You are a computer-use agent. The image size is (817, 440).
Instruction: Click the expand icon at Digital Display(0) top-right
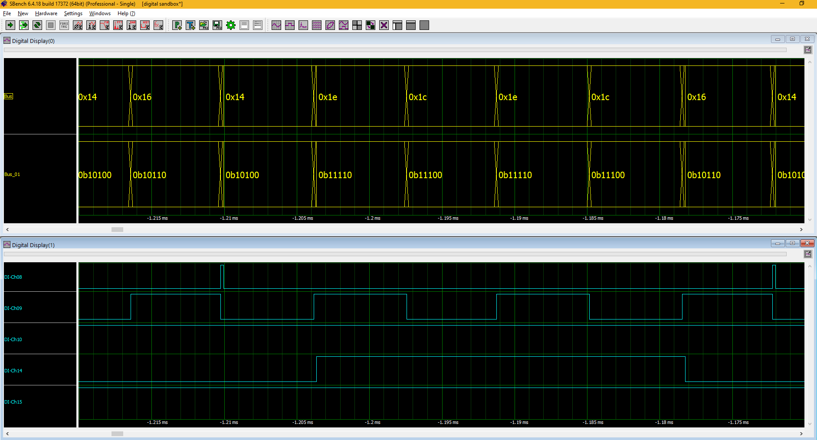pos(808,50)
